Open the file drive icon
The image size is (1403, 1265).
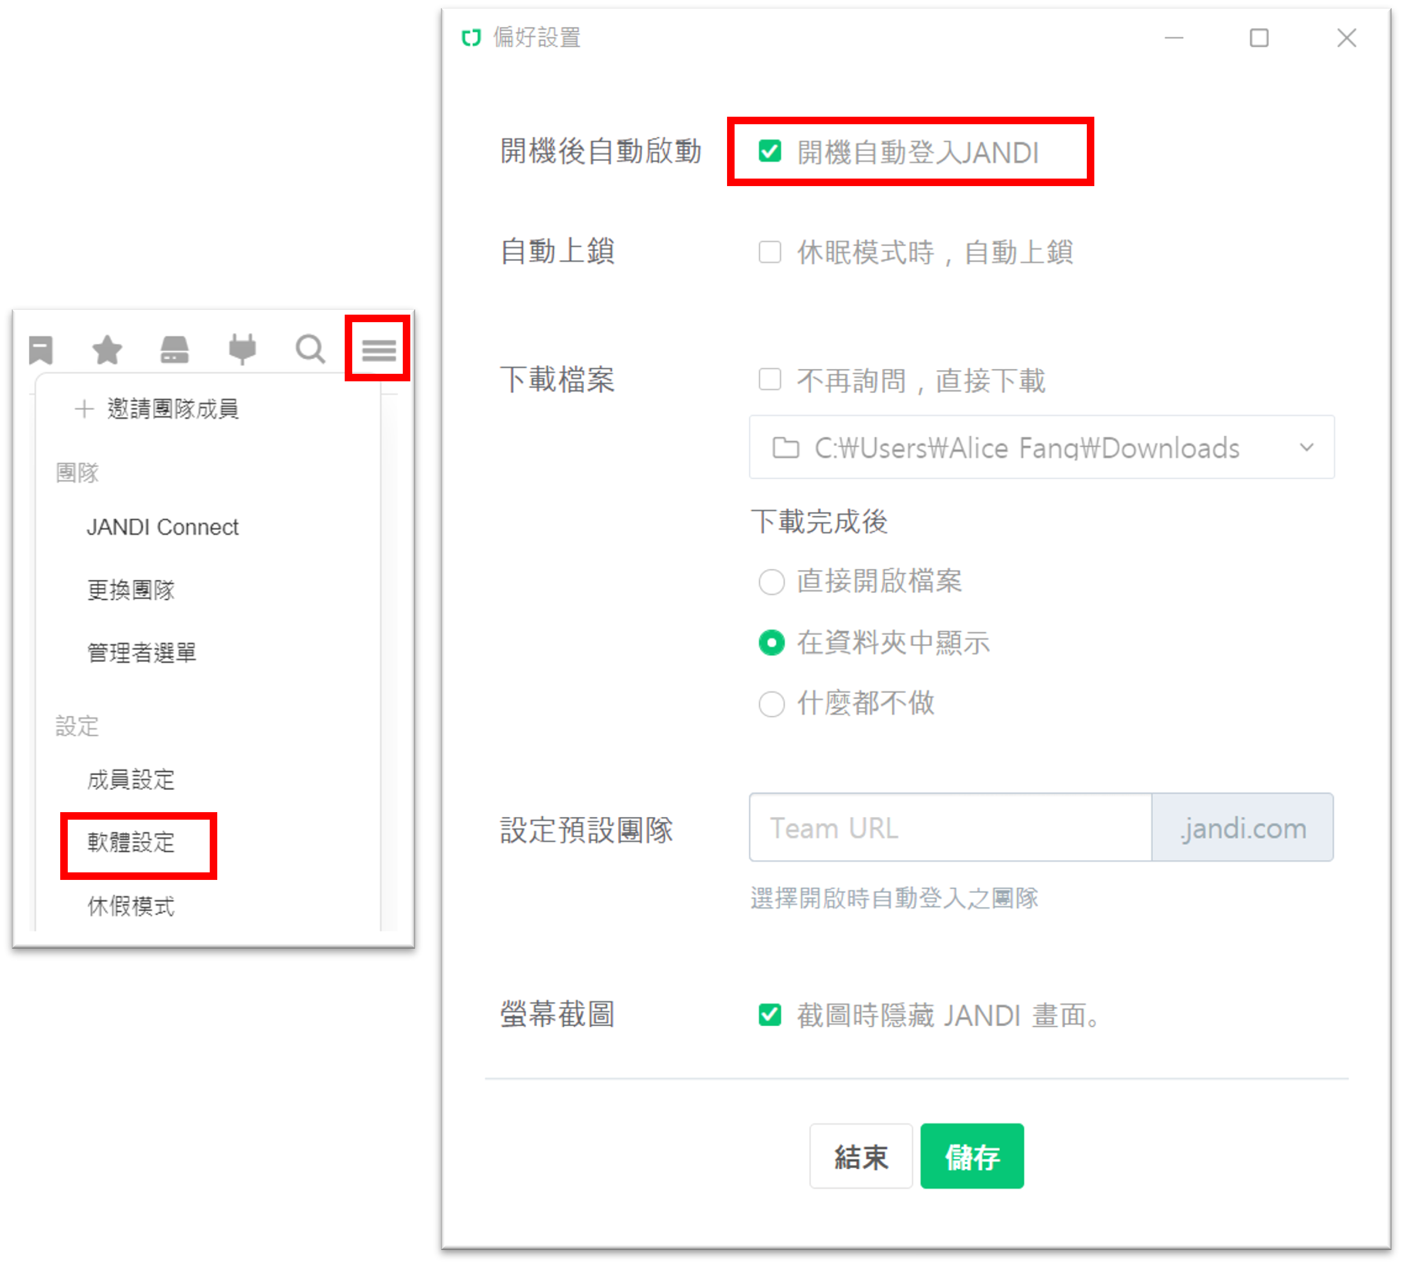174,350
